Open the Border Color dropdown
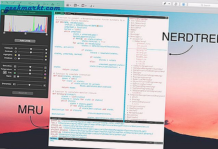This screenshot has height=149, width=218. pos(76,5)
